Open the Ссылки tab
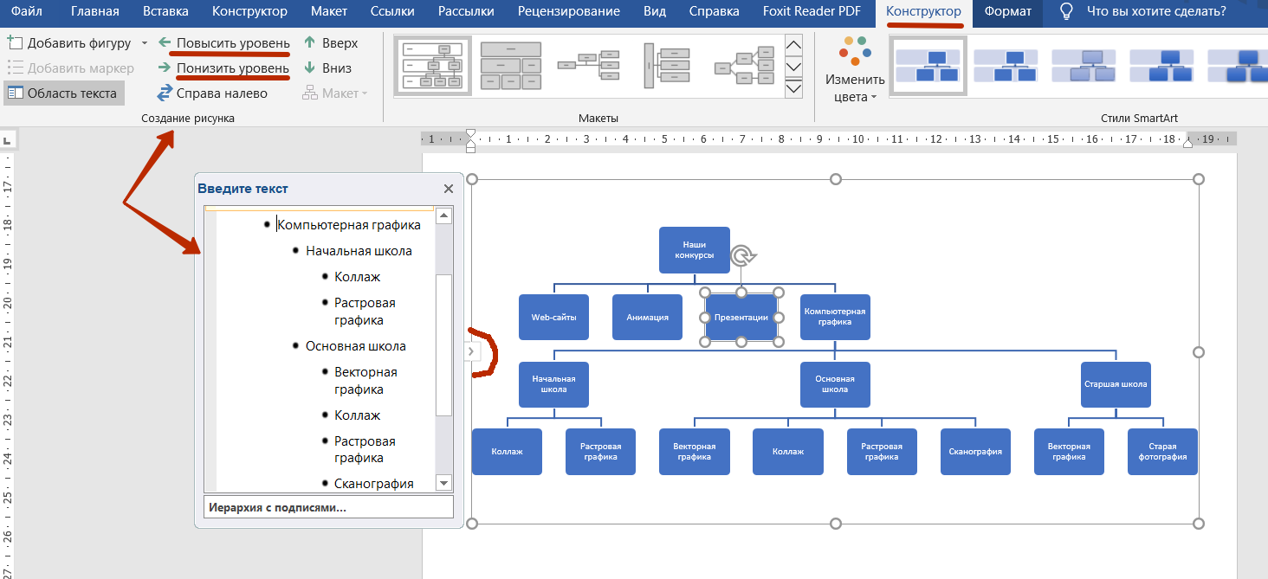 (x=391, y=11)
